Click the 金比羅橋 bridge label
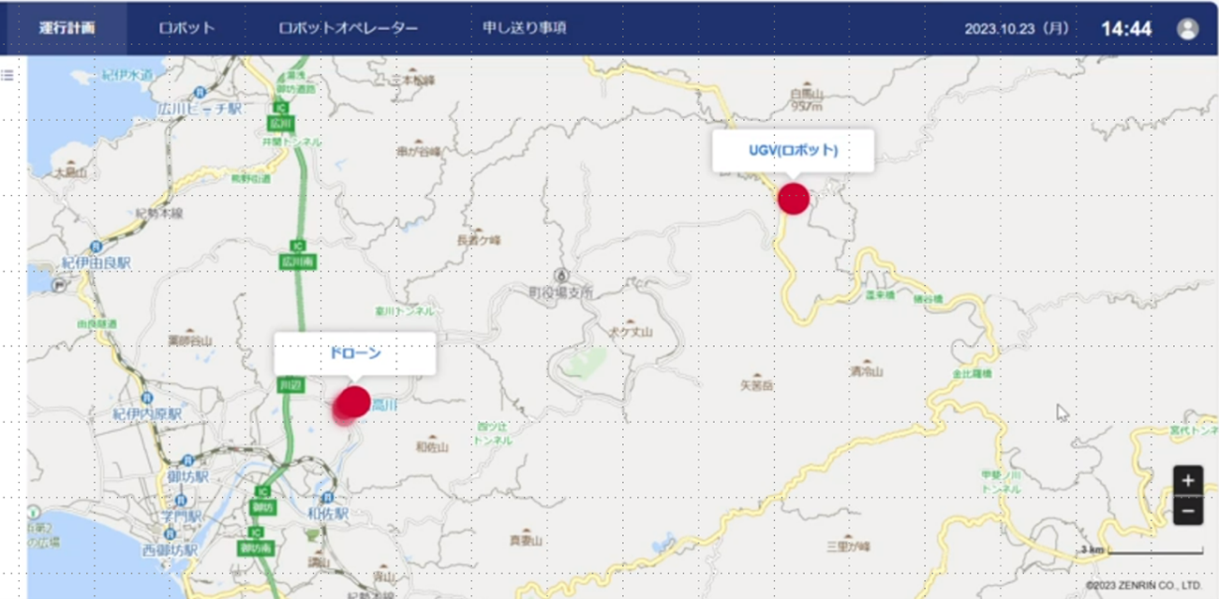 [972, 373]
